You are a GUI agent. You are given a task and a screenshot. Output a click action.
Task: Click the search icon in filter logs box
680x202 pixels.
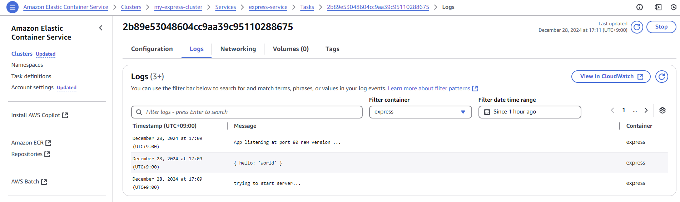[x=139, y=112]
